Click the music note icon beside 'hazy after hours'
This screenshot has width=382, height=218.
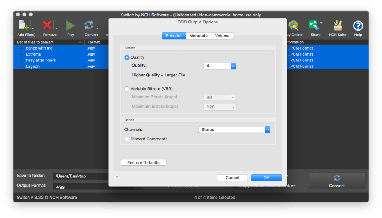coord(21,60)
